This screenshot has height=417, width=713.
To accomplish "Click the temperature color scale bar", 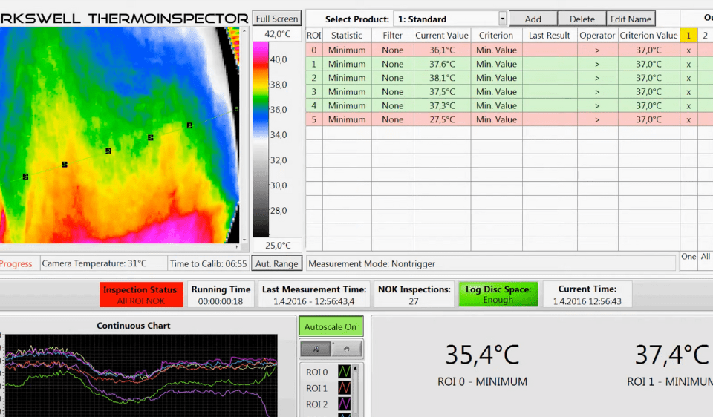I will pos(261,139).
